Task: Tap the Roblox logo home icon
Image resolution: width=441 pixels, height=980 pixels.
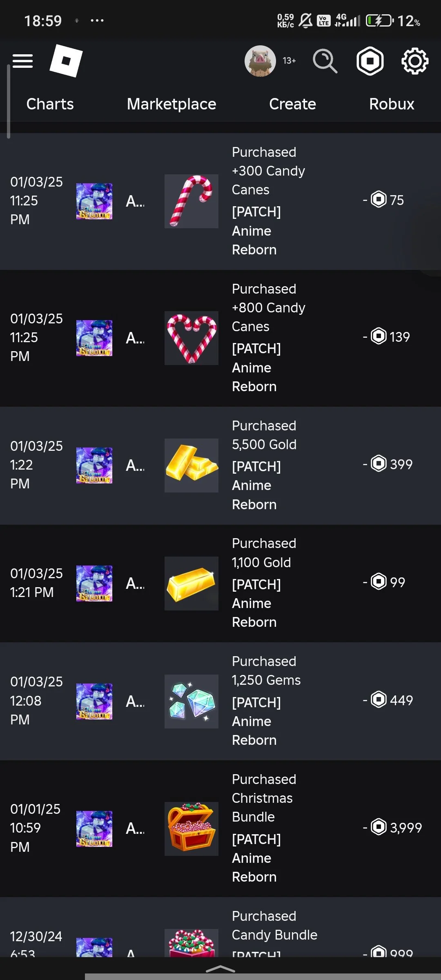Action: pyautogui.click(x=66, y=61)
